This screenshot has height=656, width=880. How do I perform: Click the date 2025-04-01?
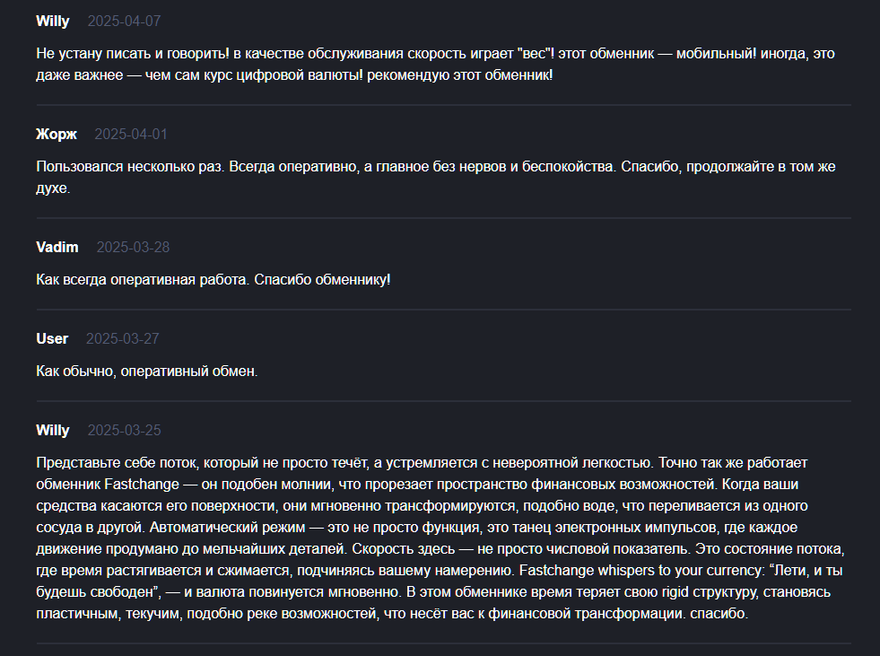coord(131,135)
